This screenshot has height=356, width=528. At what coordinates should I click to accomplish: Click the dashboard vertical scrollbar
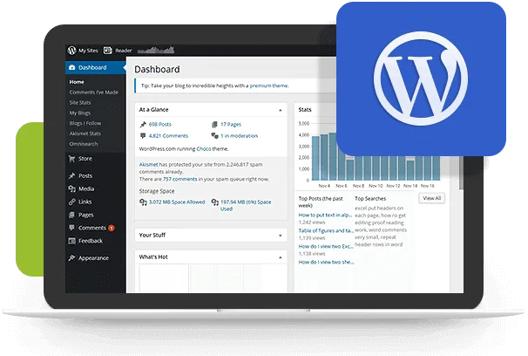(x=461, y=174)
